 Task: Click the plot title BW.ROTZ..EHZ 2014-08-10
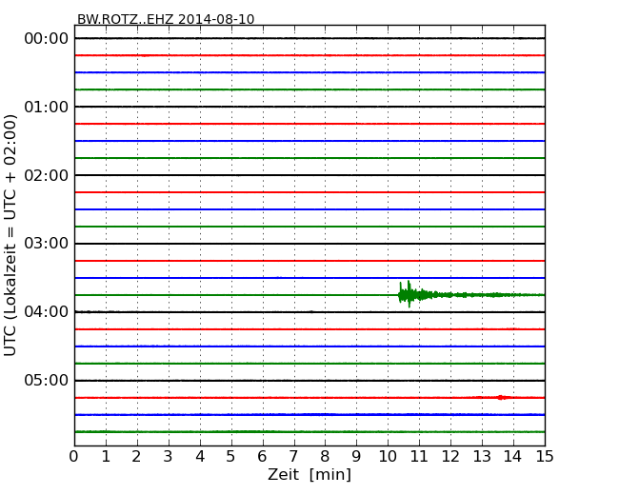166,19
